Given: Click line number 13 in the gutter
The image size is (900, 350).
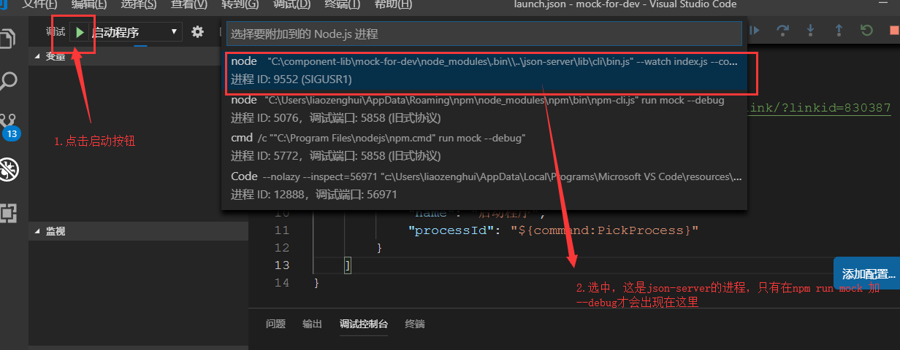Looking at the screenshot, I should click(282, 265).
